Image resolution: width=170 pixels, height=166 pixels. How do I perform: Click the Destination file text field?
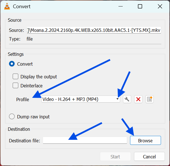pyautogui.click(x=85, y=140)
